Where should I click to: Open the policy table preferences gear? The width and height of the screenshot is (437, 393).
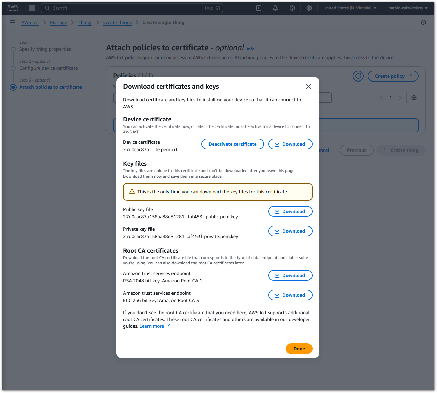(414, 98)
